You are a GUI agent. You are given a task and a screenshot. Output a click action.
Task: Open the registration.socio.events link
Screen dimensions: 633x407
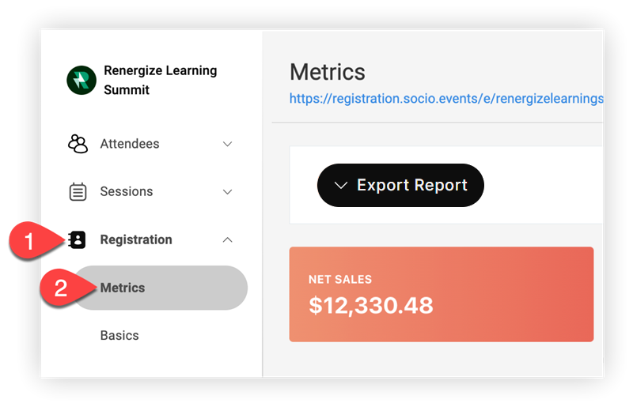(446, 99)
